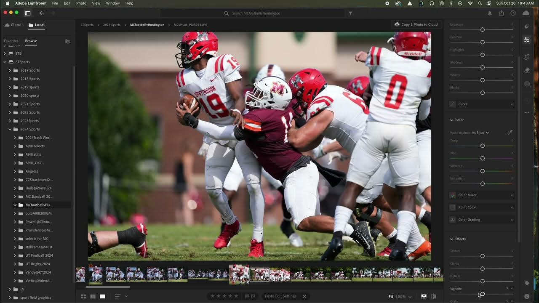Click Paste Edit Settings
This screenshot has width=539, height=303.
pyautogui.click(x=280, y=296)
